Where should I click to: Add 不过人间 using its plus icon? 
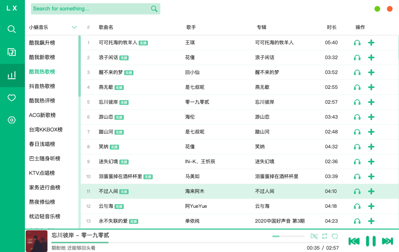[x=371, y=191]
